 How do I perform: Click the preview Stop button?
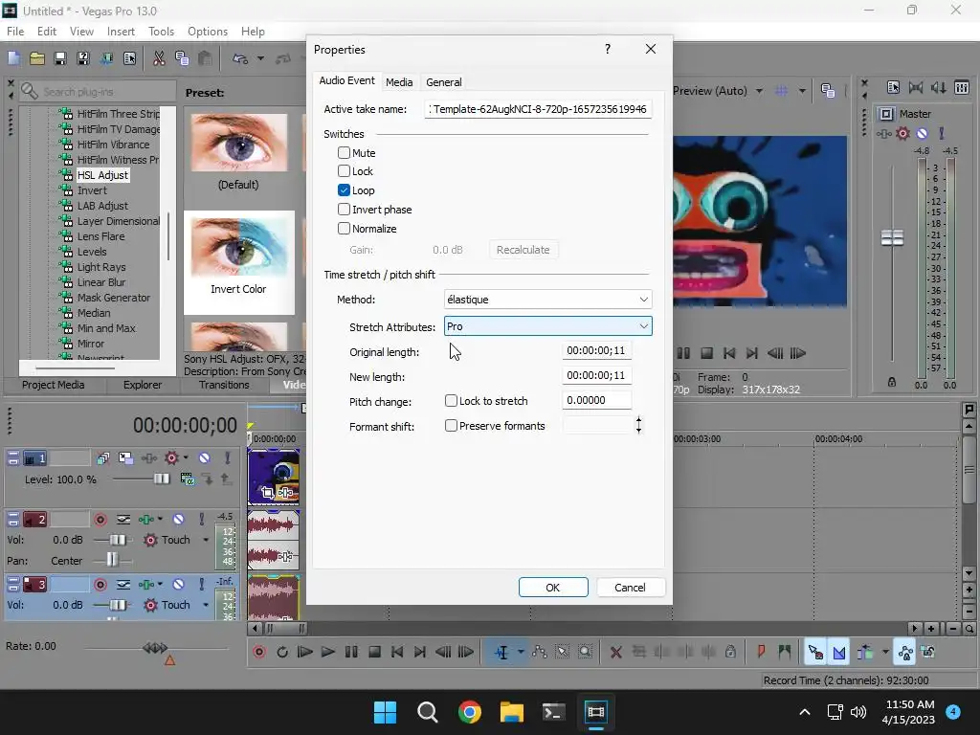[706, 353]
